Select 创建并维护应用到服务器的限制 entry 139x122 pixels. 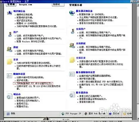(x=95, y=76)
